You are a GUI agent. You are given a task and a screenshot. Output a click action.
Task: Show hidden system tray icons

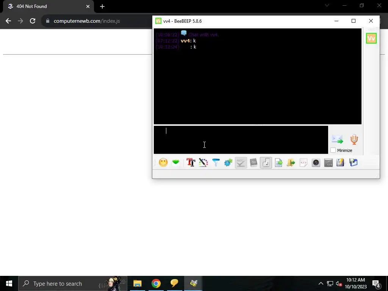point(321,283)
